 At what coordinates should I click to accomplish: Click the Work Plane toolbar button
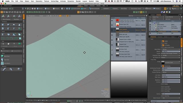[x=123, y=9]
